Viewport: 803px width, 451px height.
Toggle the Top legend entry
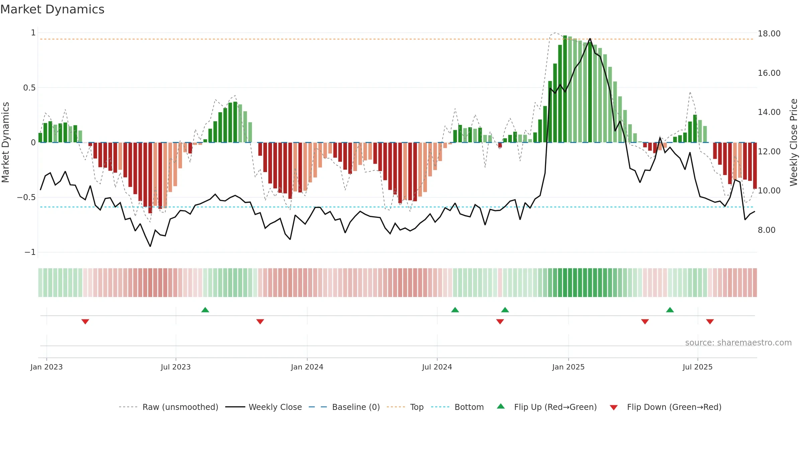(405, 407)
